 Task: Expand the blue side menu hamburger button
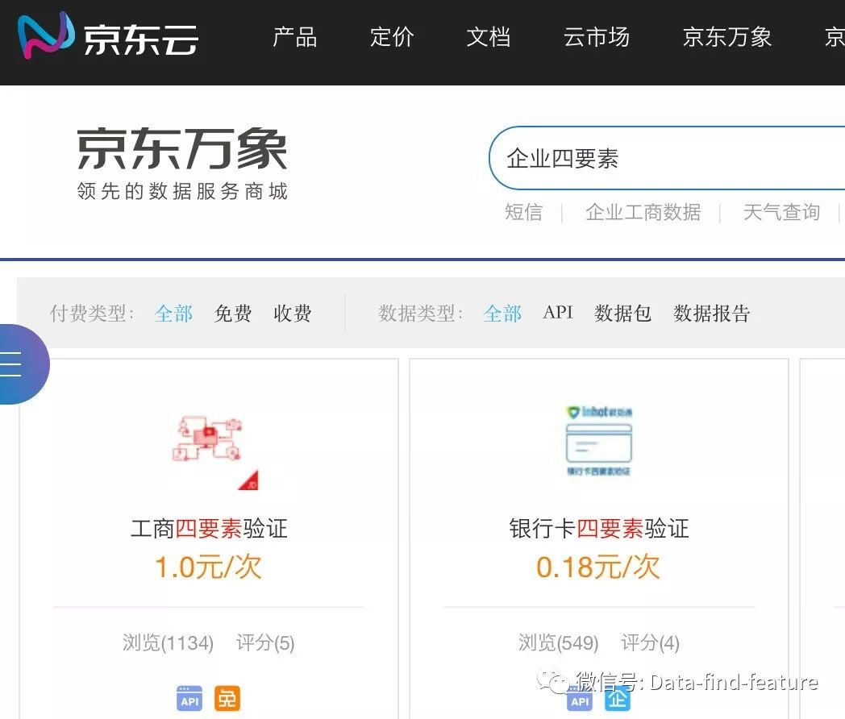pos(22,364)
